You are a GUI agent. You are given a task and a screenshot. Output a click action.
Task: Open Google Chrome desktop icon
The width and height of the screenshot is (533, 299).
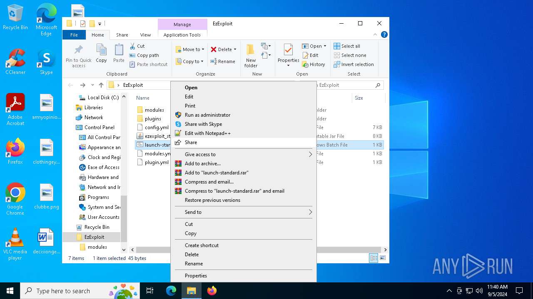[15, 199]
